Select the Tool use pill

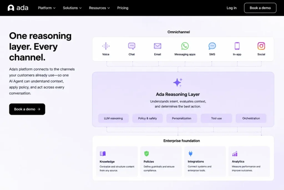(x=216, y=118)
